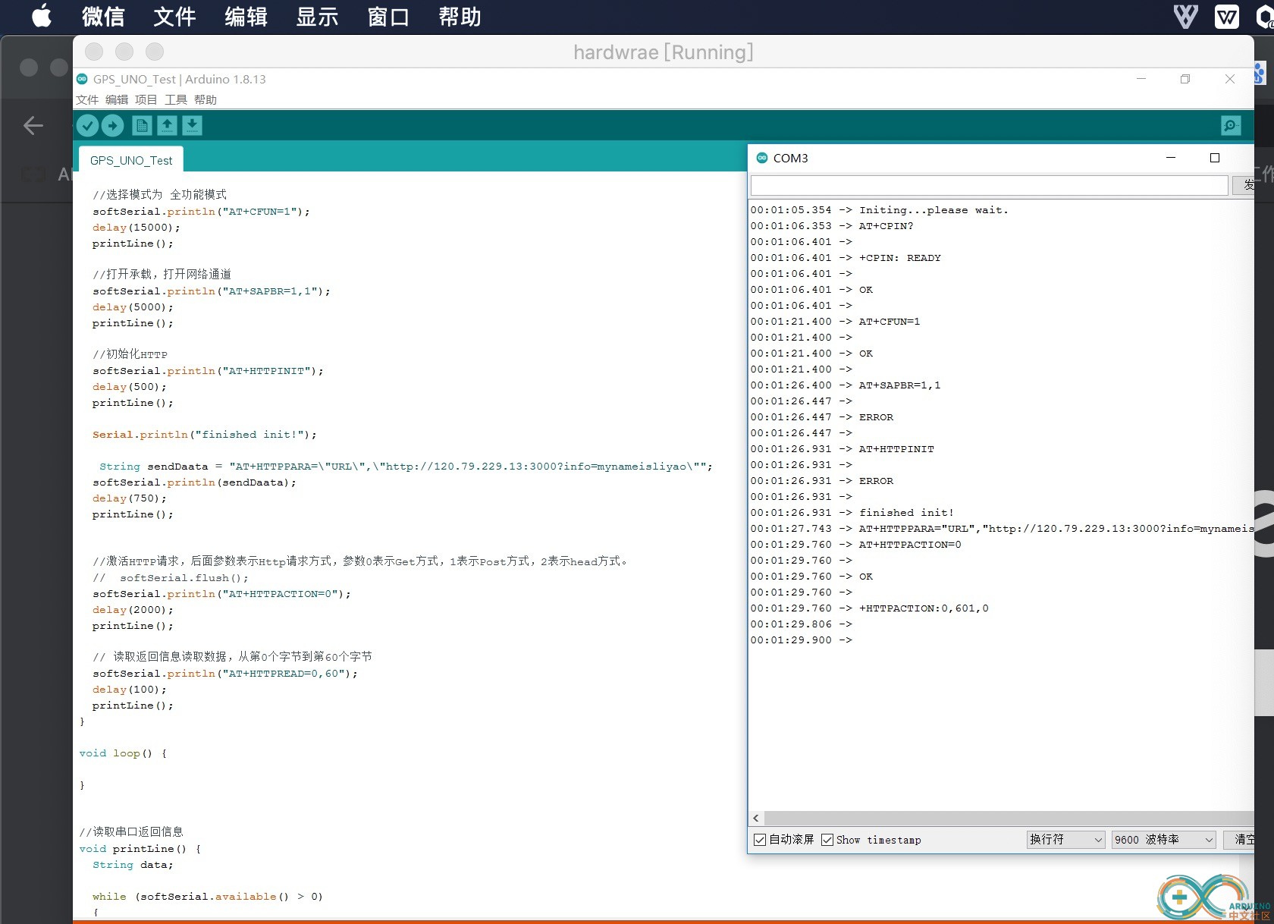Click the Arduino icon in COM3 title bar
This screenshot has height=924, width=1274.
tap(762, 158)
